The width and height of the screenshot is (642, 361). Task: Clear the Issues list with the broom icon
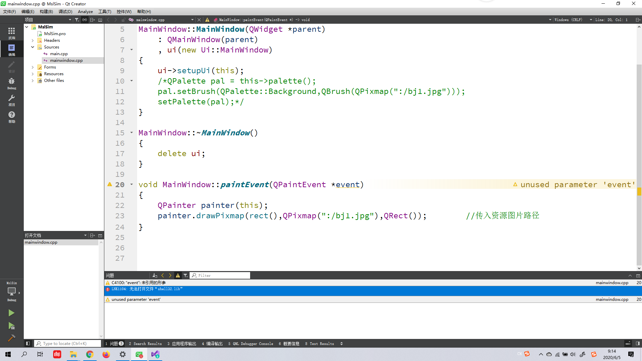(155, 275)
